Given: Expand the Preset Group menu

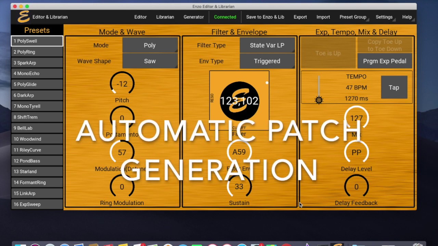Looking at the screenshot, I should [x=353, y=17].
